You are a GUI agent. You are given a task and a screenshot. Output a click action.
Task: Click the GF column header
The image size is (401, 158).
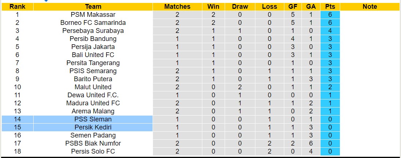tap(293, 7)
